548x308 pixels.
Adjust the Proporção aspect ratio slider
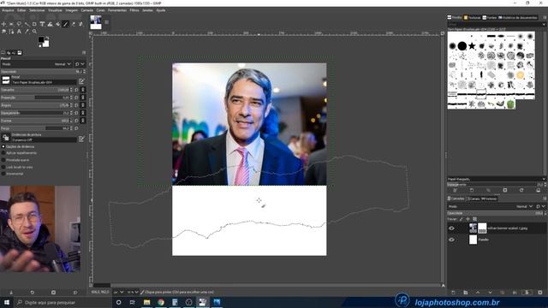click(x=35, y=98)
